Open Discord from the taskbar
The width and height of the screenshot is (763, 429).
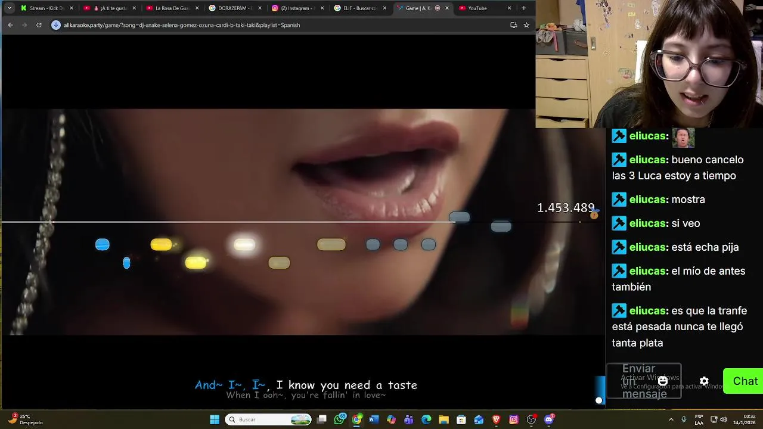tap(549, 419)
